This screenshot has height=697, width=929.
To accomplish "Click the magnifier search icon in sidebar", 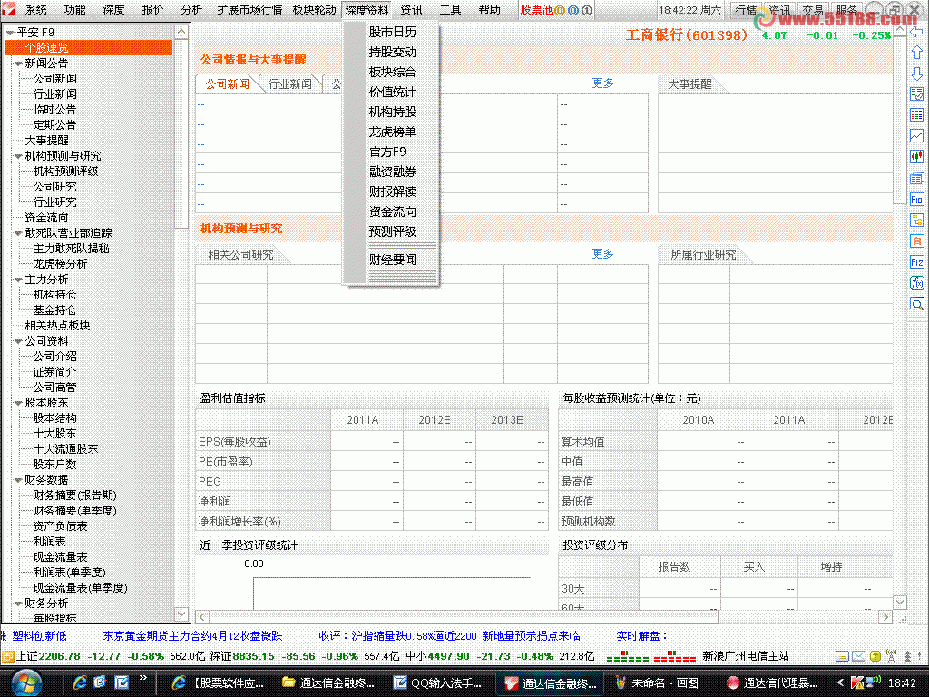I will click(x=916, y=304).
